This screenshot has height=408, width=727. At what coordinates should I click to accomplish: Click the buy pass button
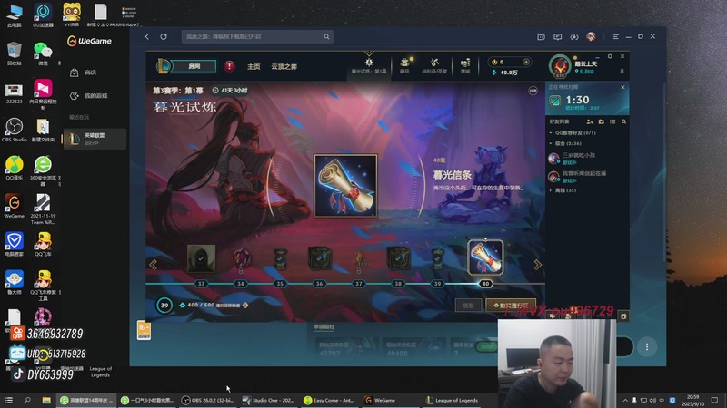511,306
